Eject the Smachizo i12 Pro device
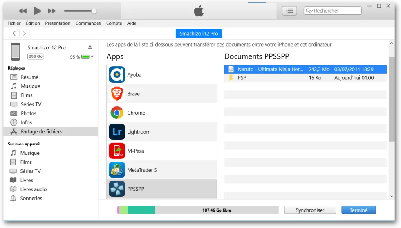 point(90,47)
